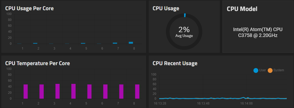Screen dimensions: 294x108
Task: Click the orange System legend circle
Action: pyautogui.click(x=270, y=70)
